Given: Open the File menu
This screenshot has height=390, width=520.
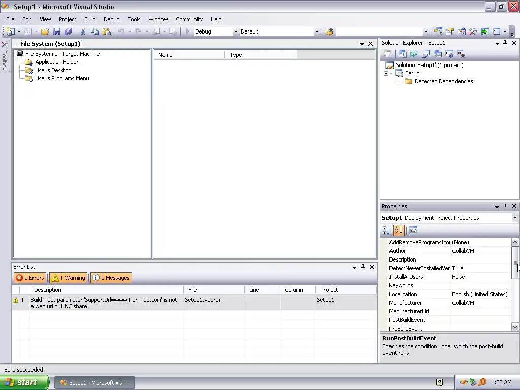Looking at the screenshot, I should point(10,19).
